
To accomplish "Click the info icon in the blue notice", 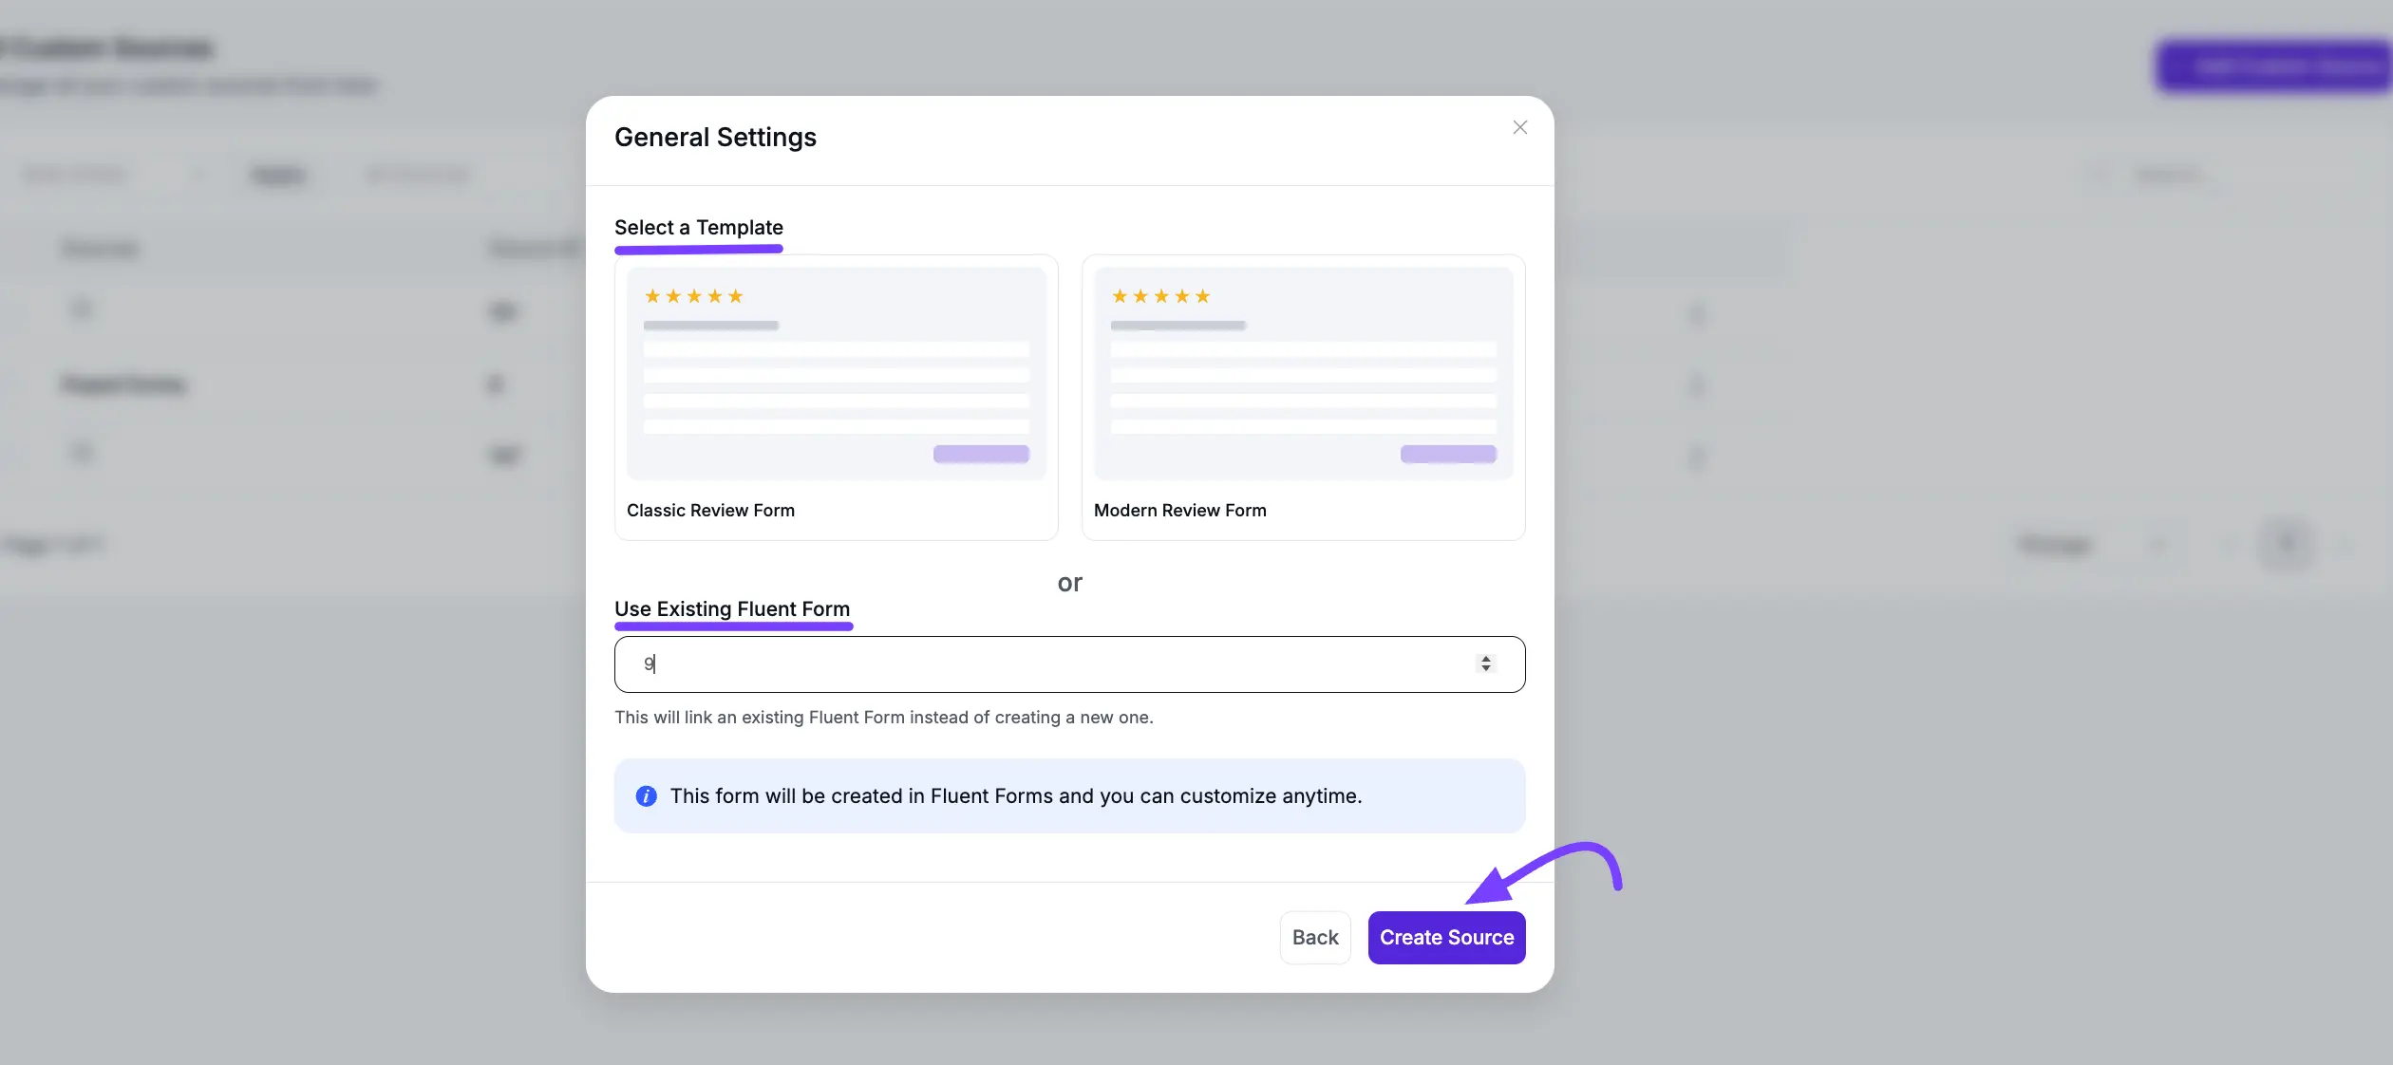I will [x=646, y=796].
